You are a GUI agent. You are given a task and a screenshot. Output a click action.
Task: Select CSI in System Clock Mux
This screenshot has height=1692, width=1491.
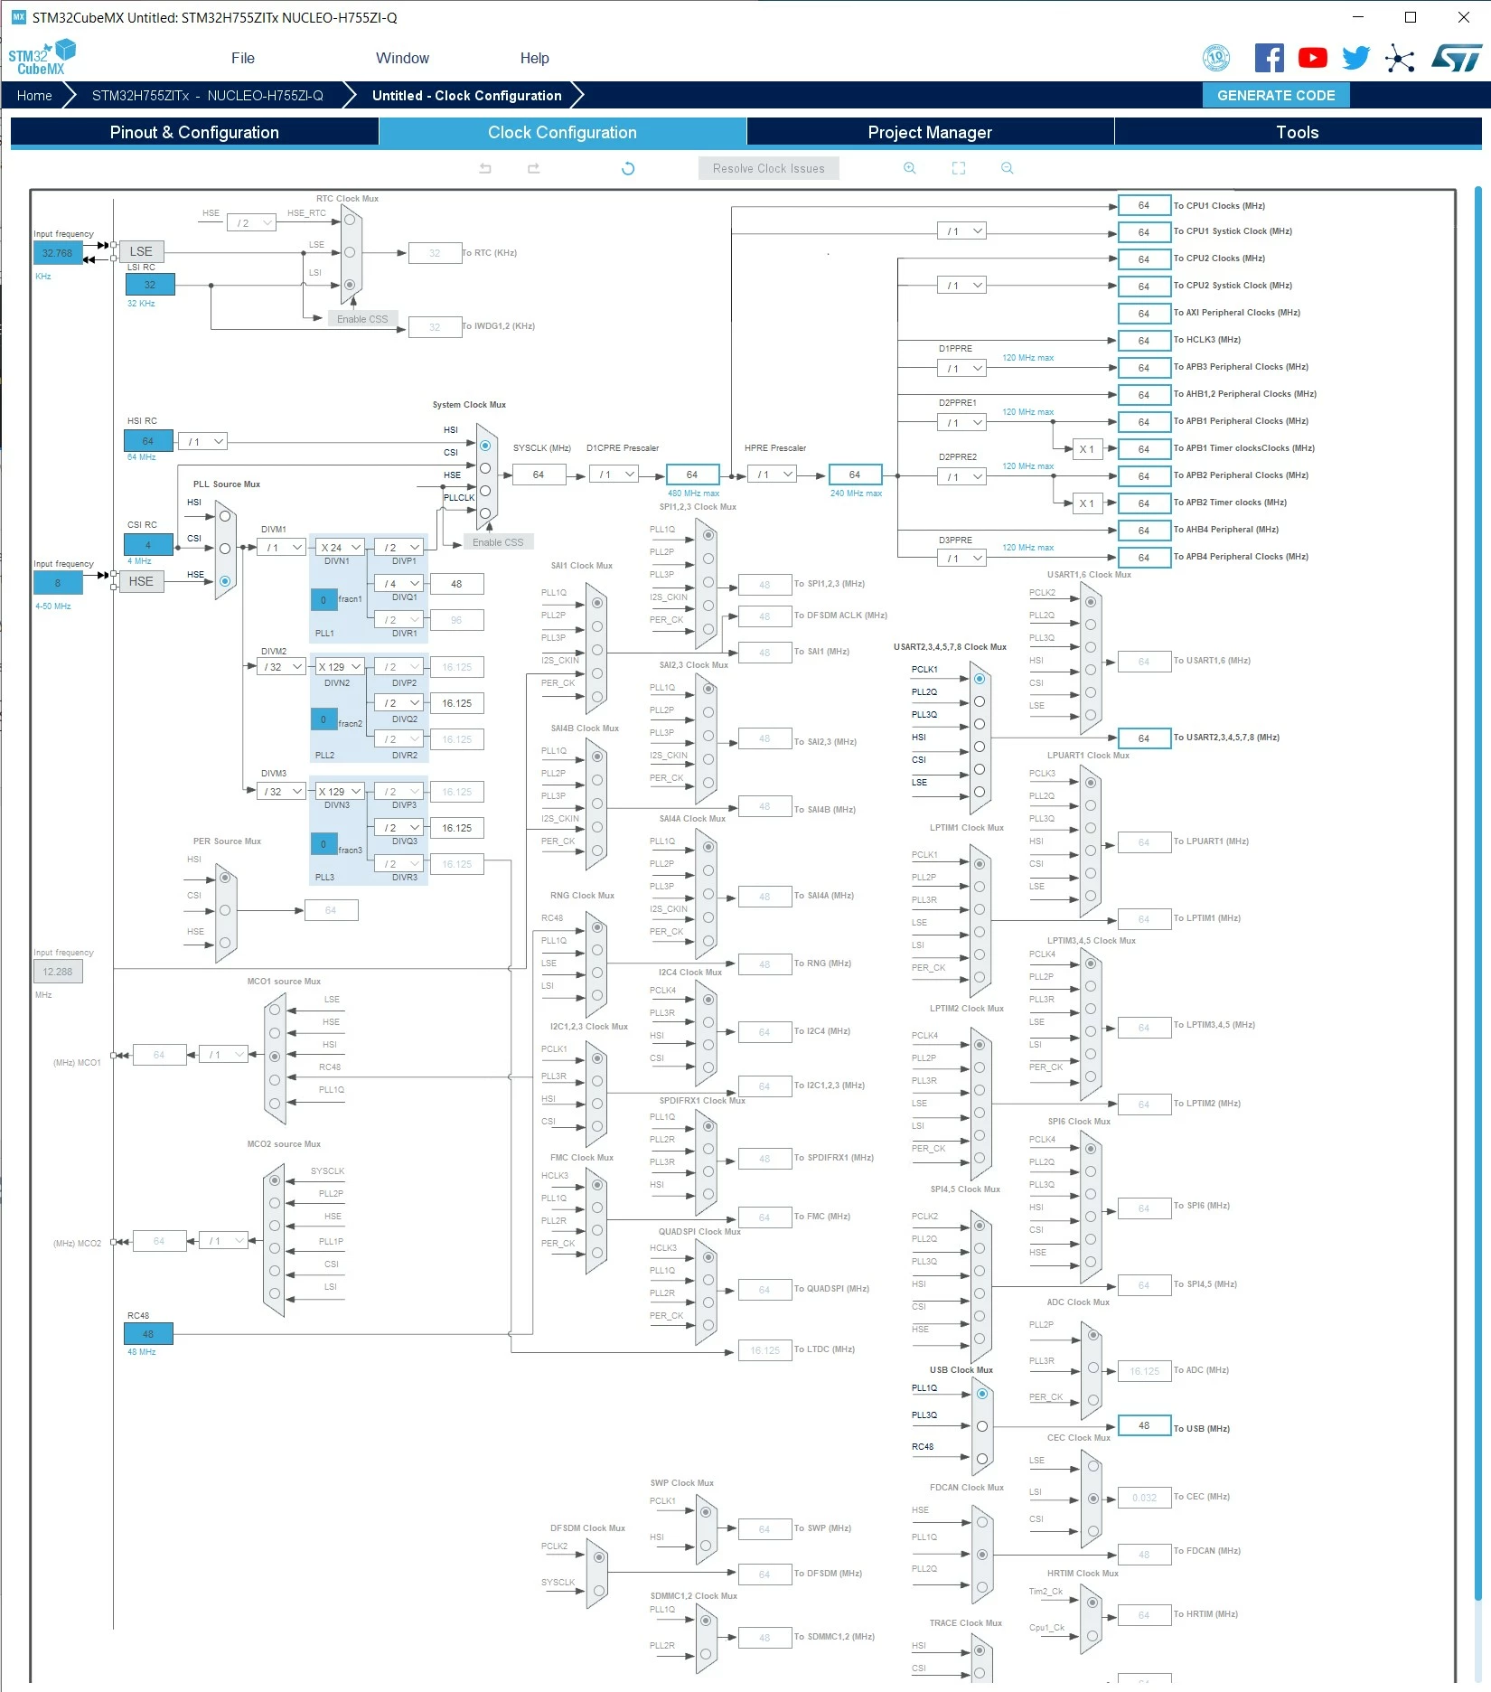485,467
